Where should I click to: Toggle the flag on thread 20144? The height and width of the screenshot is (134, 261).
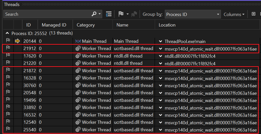pyautogui.click(x=8, y=41)
